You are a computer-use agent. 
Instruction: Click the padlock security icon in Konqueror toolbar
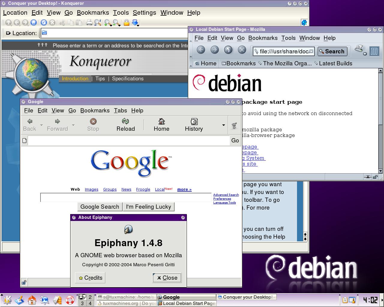pos(127,22)
